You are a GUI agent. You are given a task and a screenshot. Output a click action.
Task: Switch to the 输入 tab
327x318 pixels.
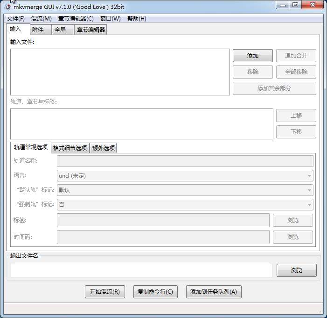click(18, 29)
